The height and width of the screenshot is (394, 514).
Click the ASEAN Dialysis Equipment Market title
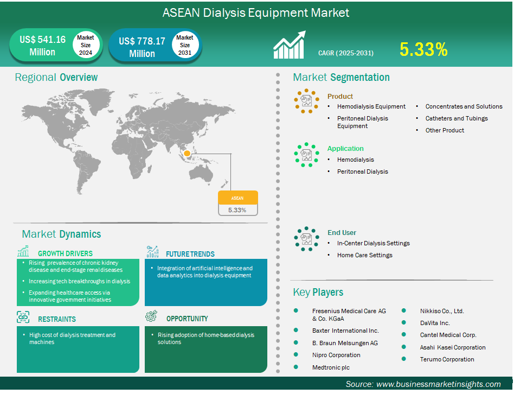click(256, 13)
